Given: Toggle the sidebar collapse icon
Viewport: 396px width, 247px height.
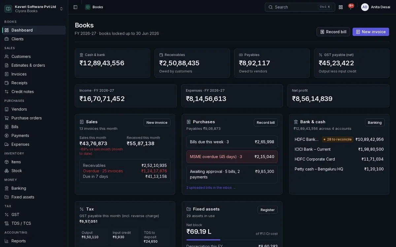Looking at the screenshot, I should coord(75,7).
